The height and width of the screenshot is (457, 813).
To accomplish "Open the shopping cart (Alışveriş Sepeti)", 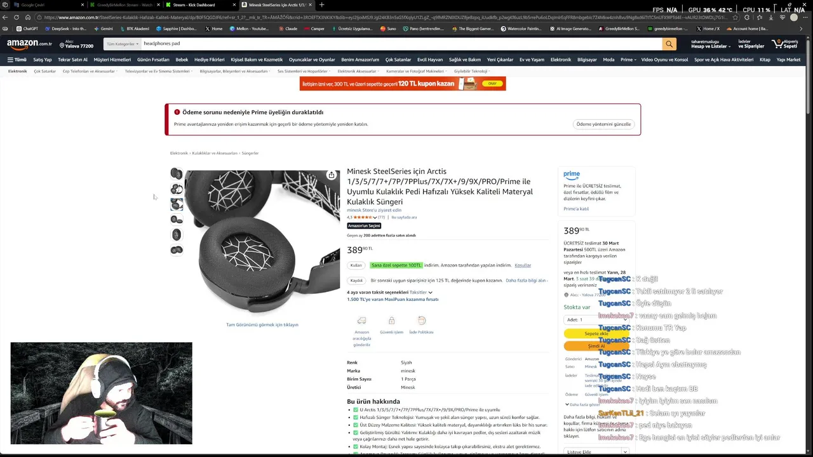I will click(x=784, y=44).
